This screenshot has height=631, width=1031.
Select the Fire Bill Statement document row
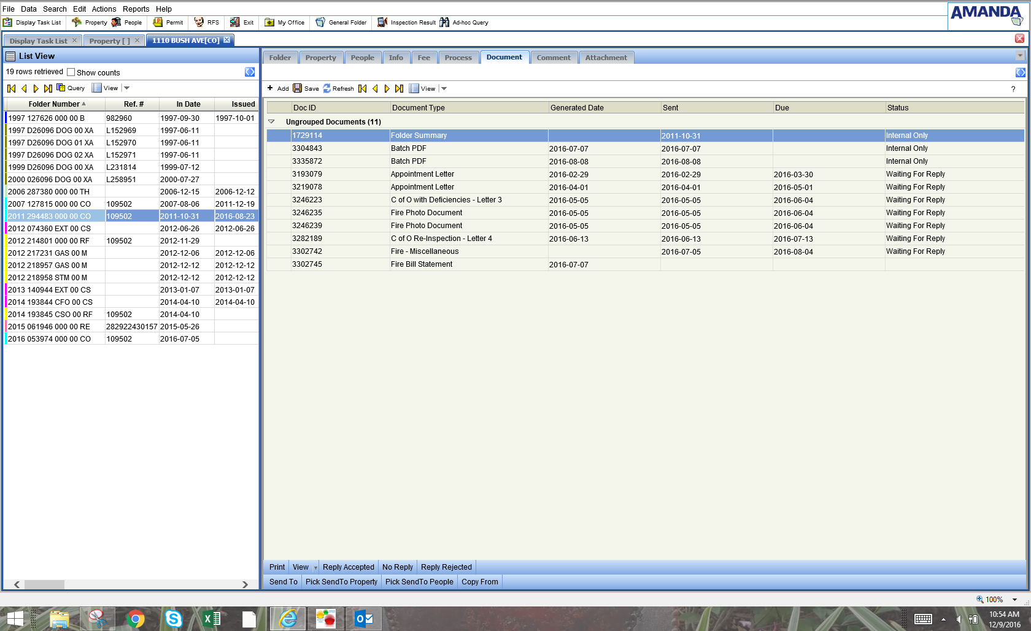click(422, 264)
